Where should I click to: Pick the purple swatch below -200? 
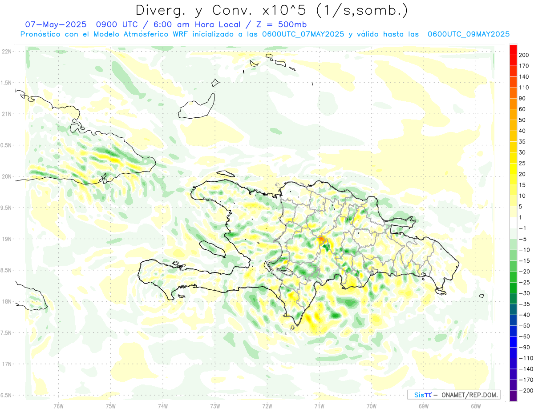click(513, 396)
